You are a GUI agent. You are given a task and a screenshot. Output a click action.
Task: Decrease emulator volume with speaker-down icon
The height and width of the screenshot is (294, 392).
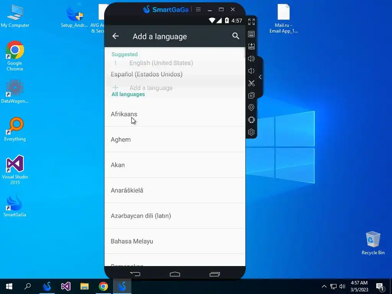pyautogui.click(x=251, y=71)
